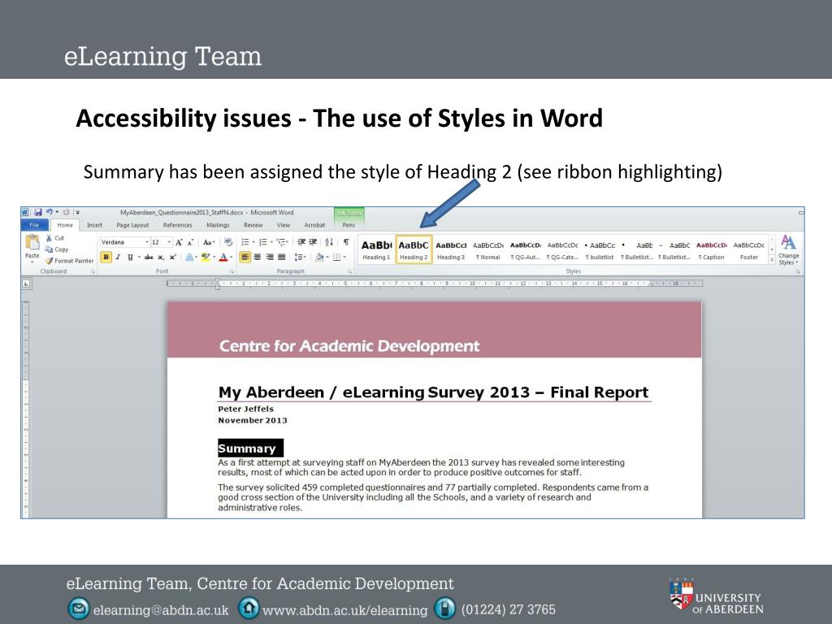Open the Clipboard pane launcher

pos(93,271)
